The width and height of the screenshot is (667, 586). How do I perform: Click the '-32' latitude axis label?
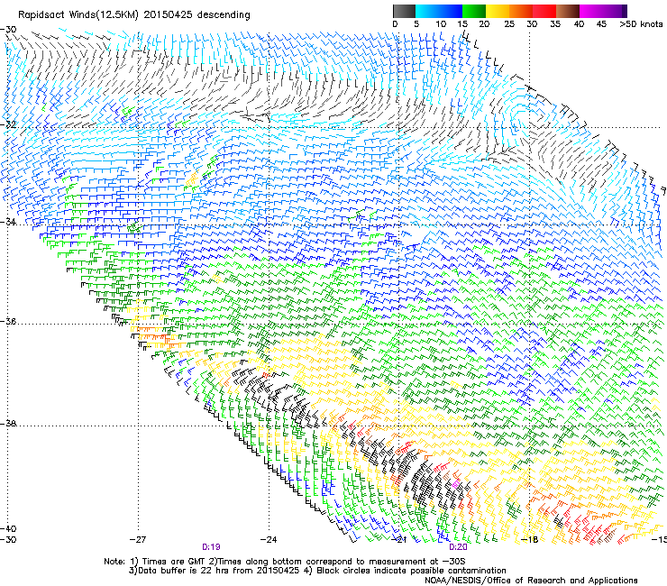[8, 124]
